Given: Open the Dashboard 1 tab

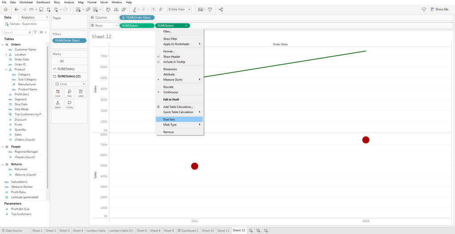Looking at the screenshot, I should [188, 230].
